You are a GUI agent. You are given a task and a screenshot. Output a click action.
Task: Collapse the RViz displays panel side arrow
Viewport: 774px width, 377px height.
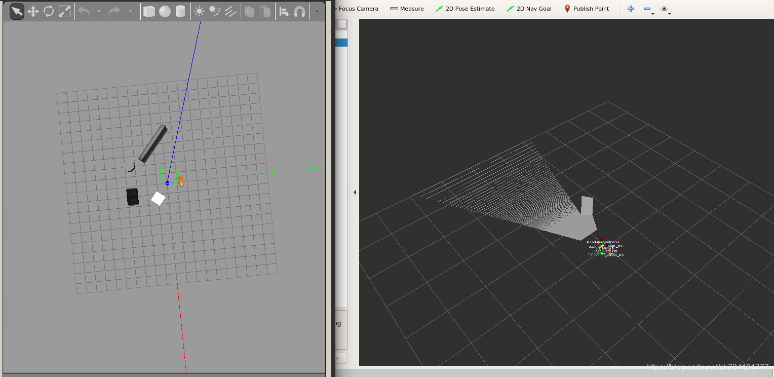[x=355, y=192]
